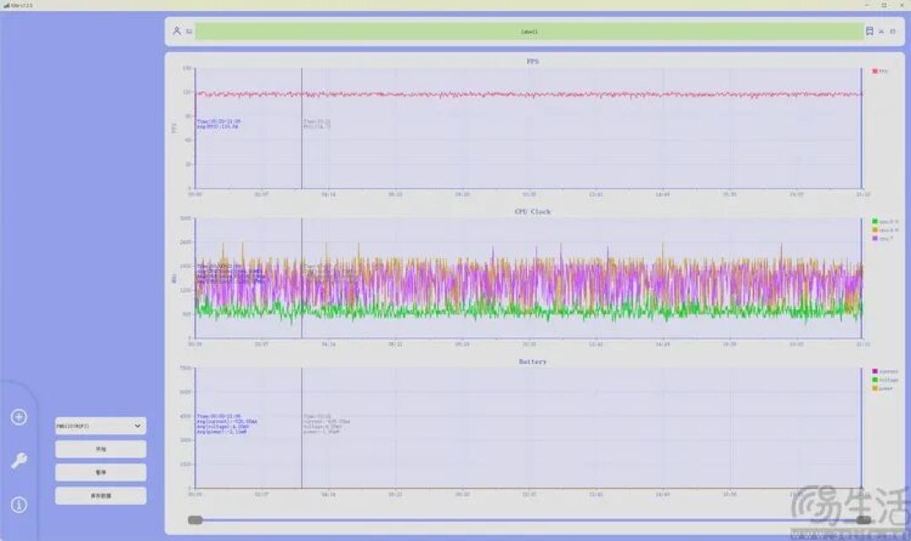Open the wrench settings icon

click(x=19, y=461)
